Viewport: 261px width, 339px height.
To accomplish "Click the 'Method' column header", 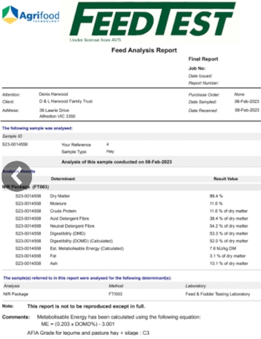I will click(x=116, y=286).
